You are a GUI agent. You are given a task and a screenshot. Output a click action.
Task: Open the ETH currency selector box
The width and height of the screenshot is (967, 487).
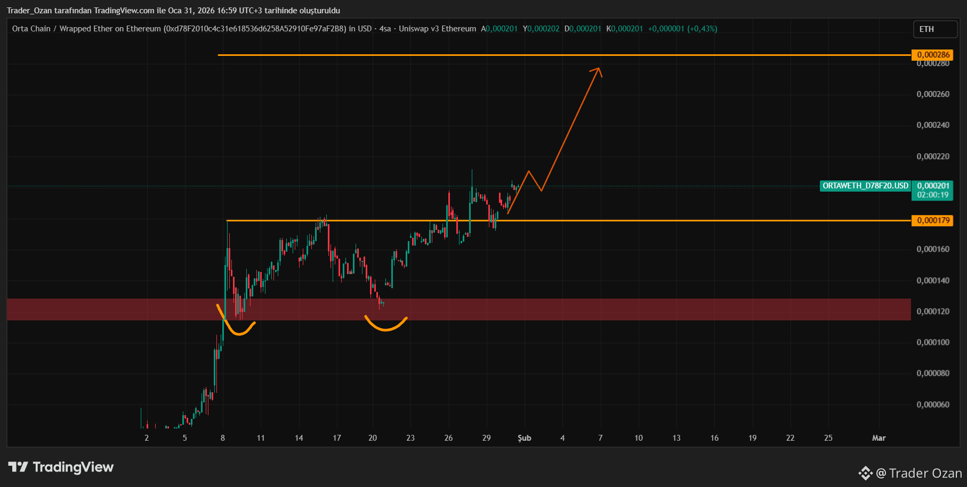pos(936,29)
